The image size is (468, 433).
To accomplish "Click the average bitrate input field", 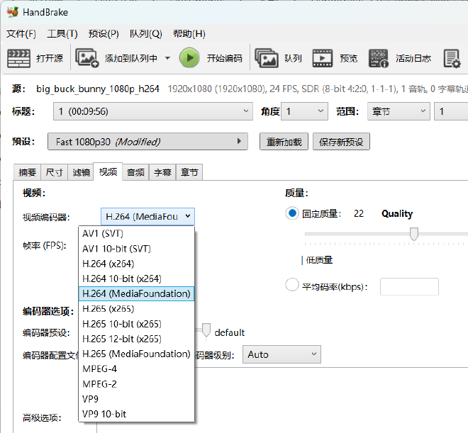I will click(409, 287).
